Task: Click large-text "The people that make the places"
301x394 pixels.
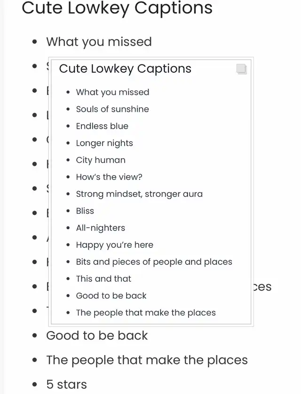Action: (147, 360)
